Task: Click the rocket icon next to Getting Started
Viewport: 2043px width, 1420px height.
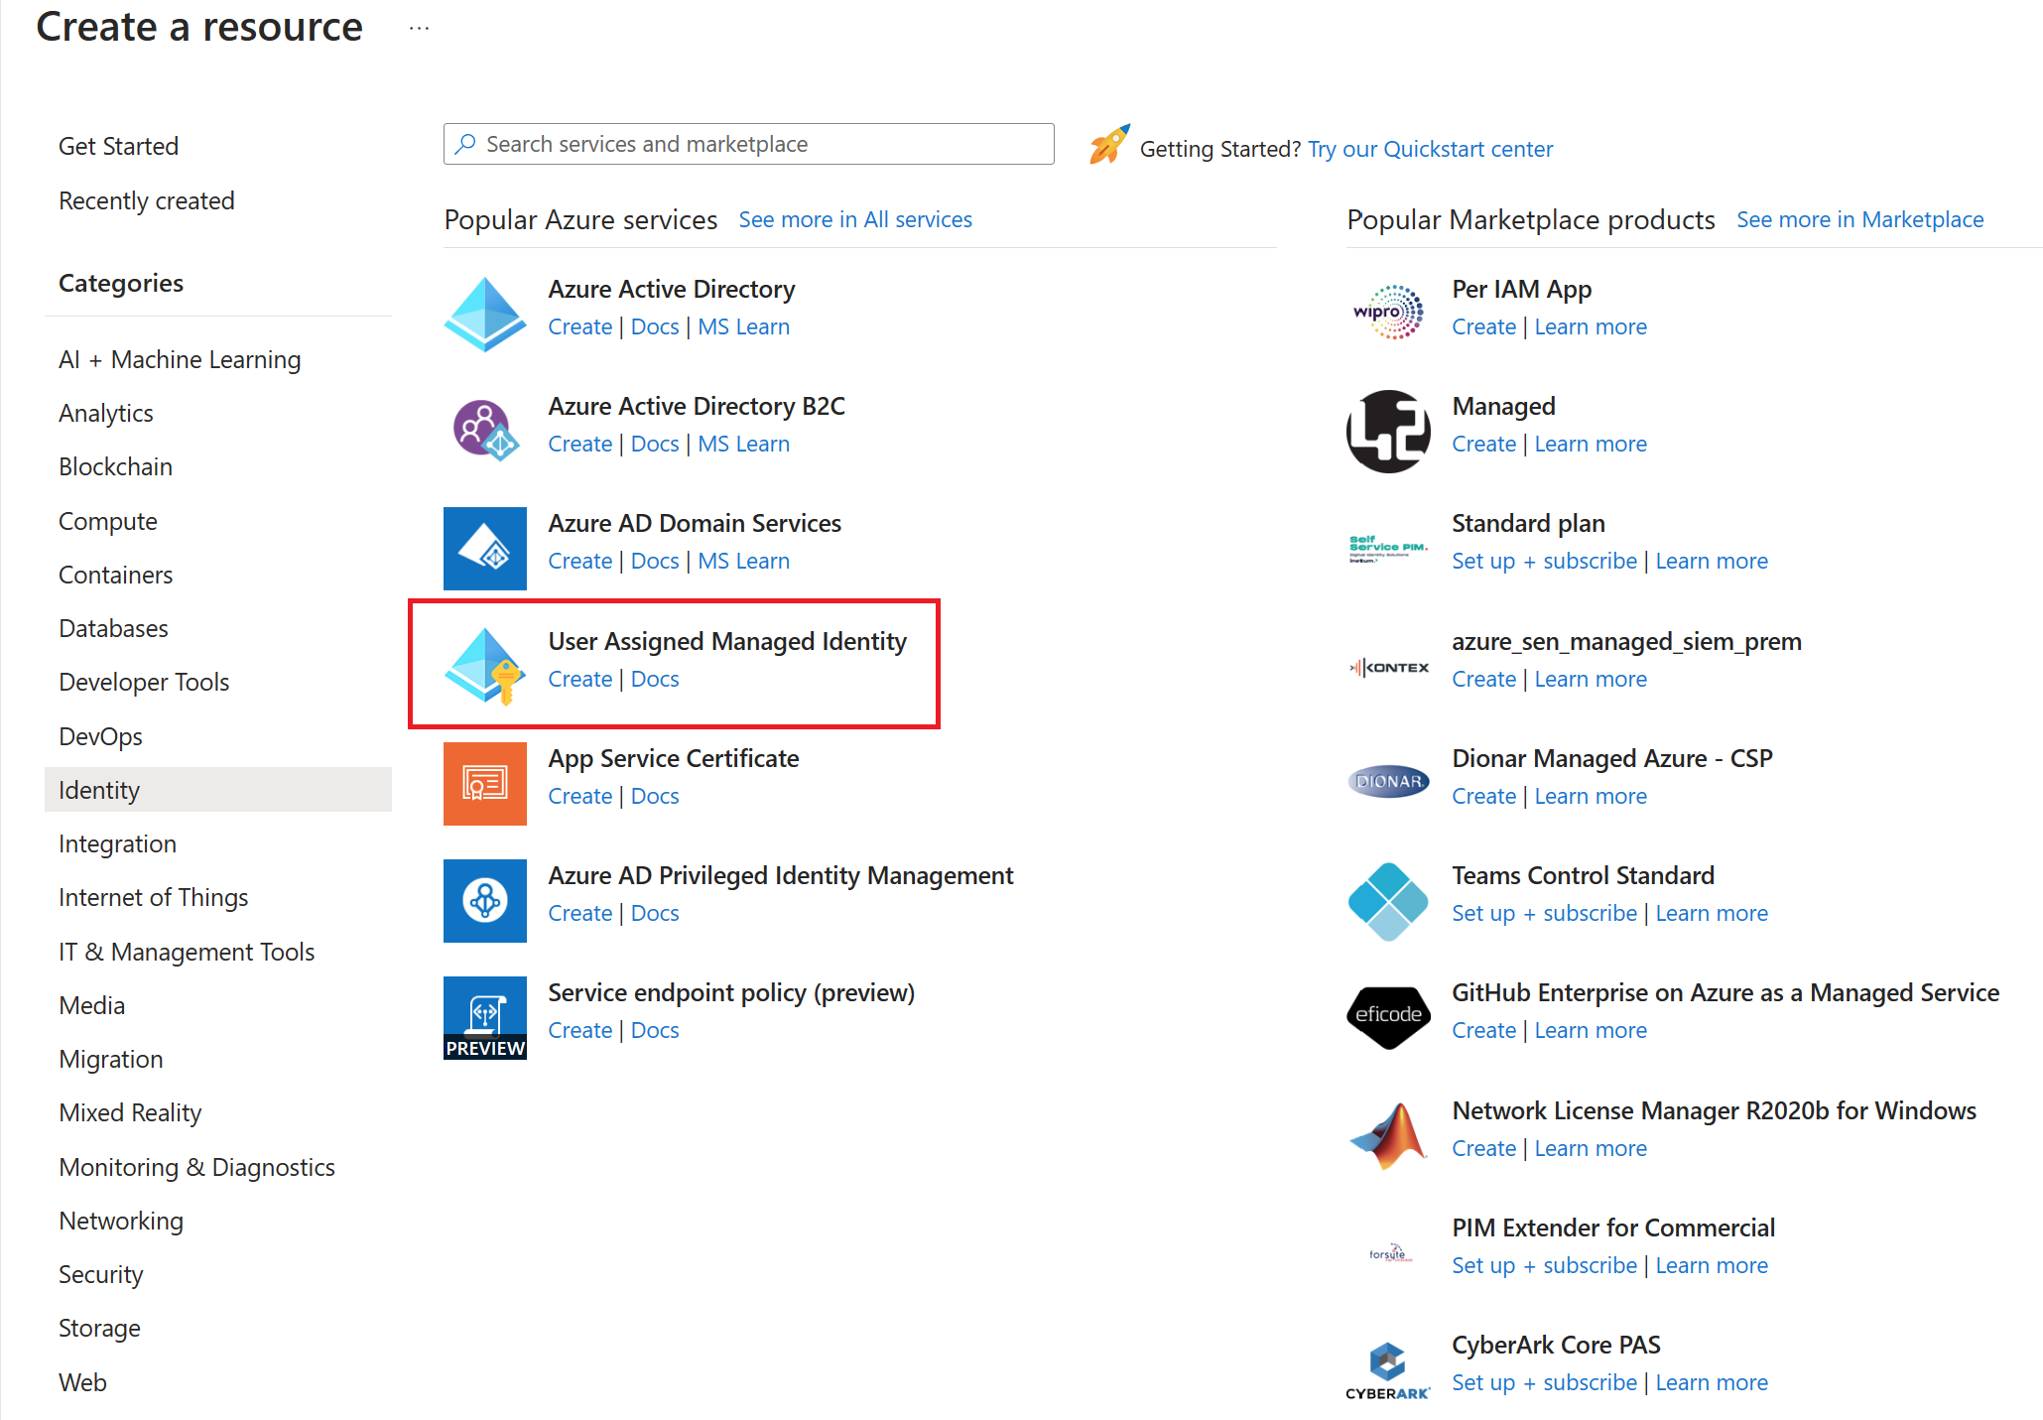Action: pos(1108,145)
